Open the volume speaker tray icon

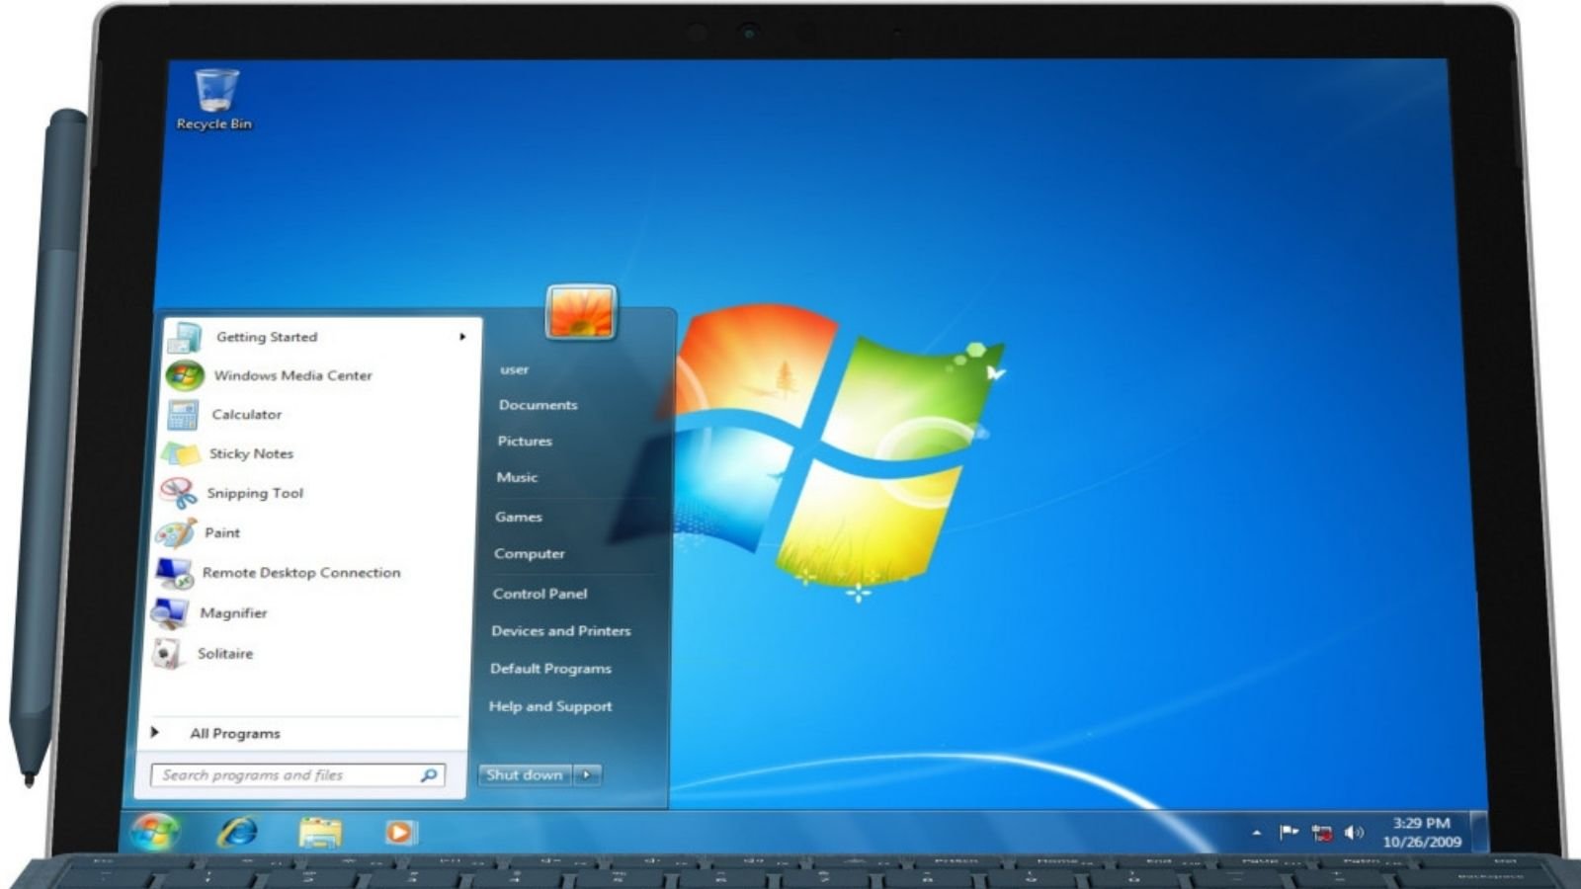pos(1354,833)
